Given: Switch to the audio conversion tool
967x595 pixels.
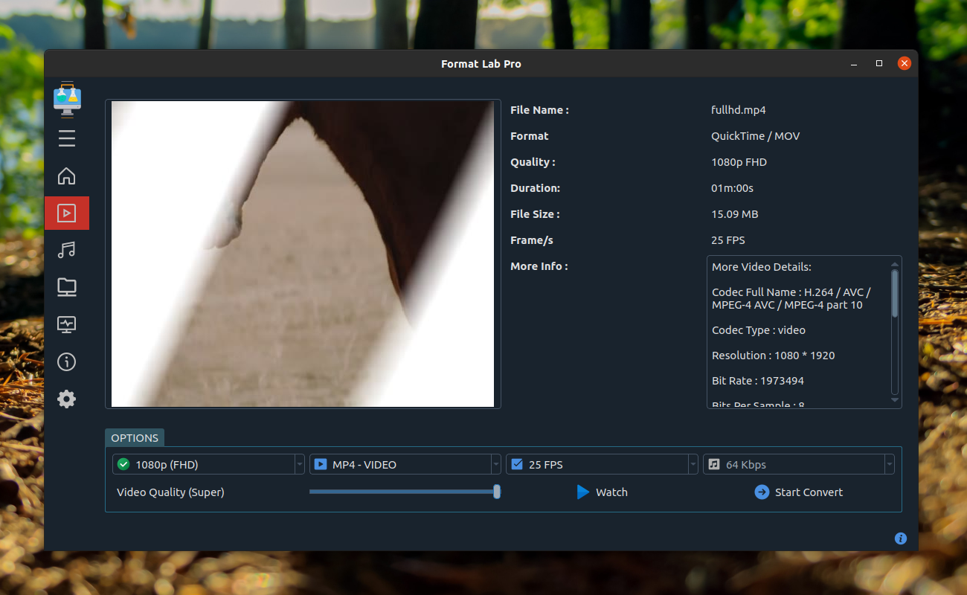Looking at the screenshot, I should (66, 250).
